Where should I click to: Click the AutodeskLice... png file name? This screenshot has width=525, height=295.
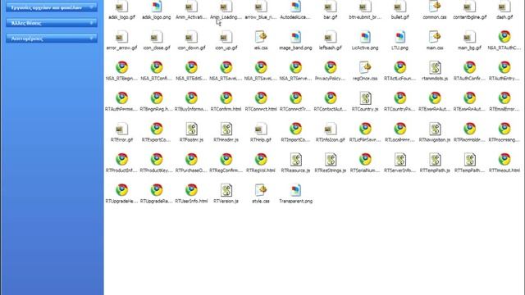(x=295, y=17)
